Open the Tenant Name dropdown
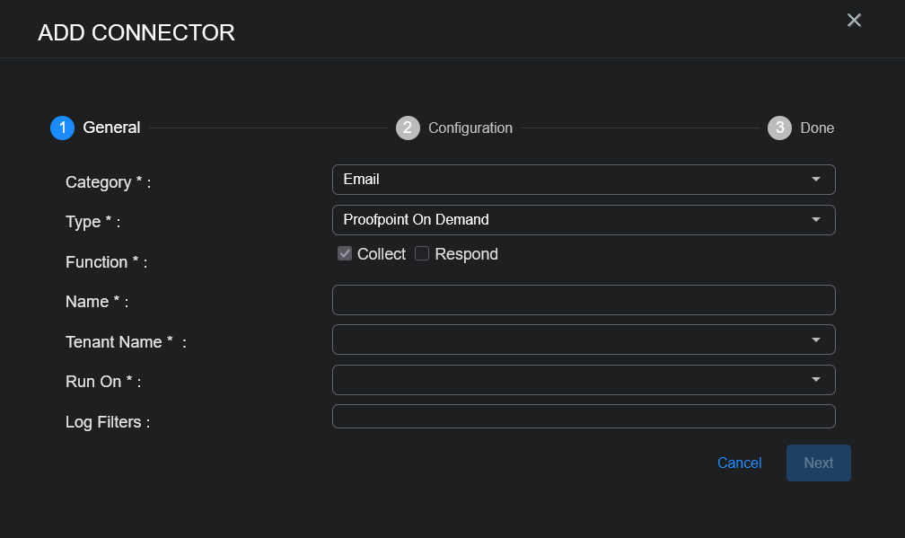 click(584, 340)
